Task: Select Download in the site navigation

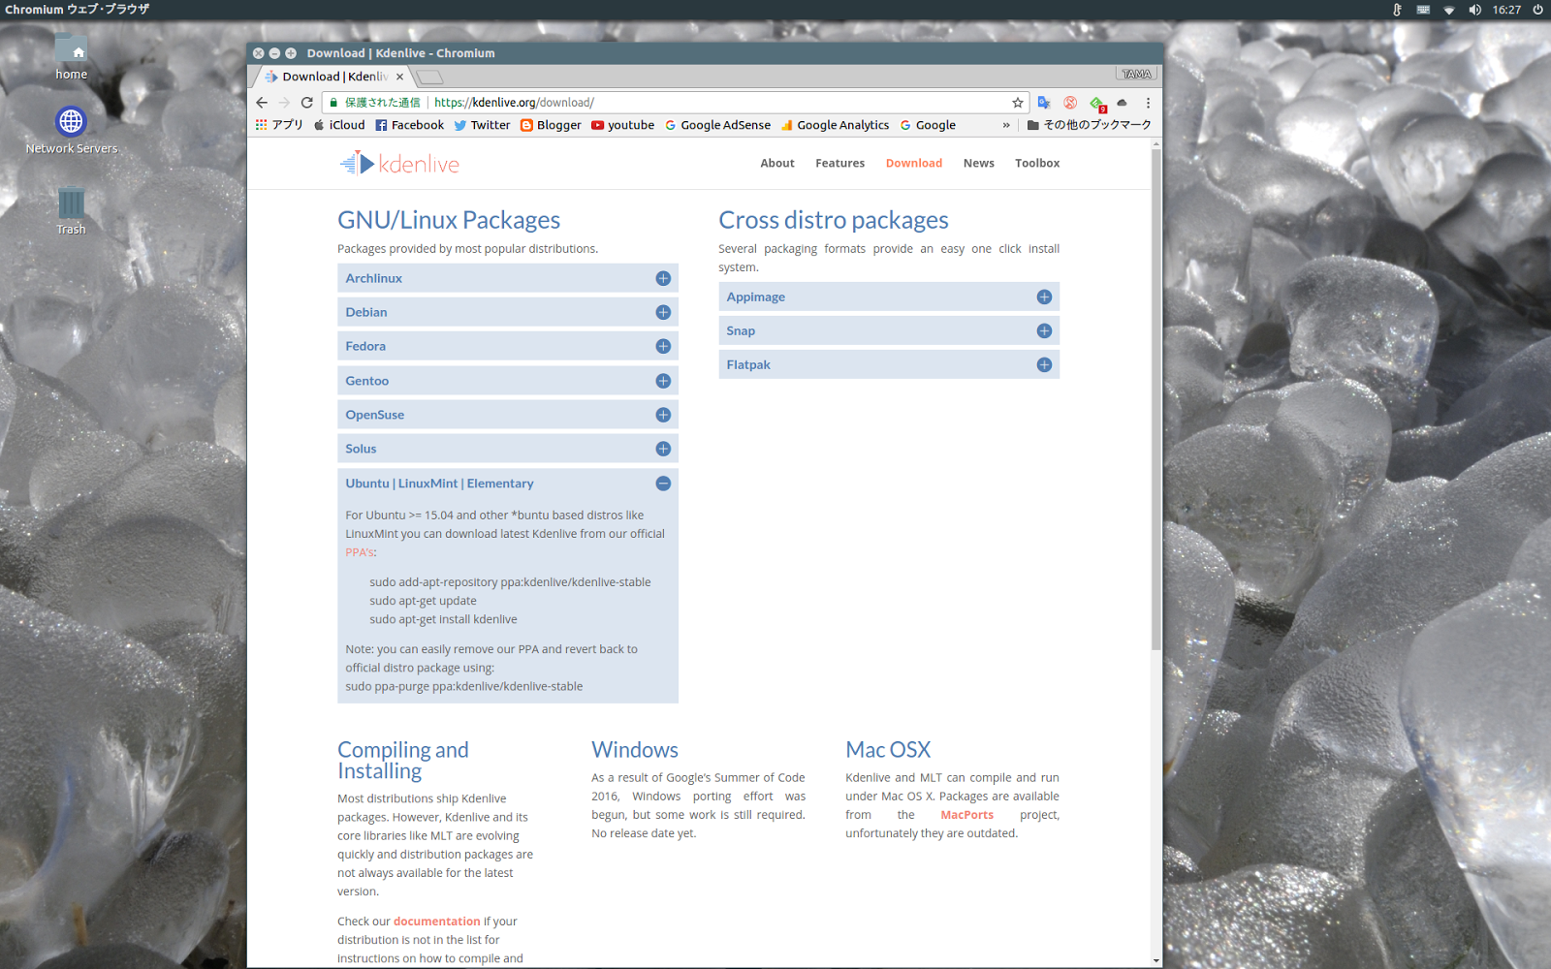Action: click(x=914, y=163)
